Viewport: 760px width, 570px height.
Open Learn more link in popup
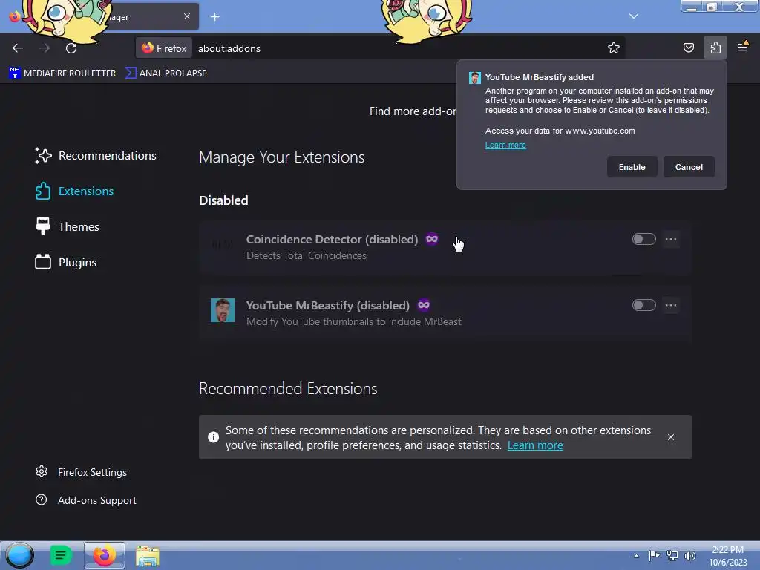(x=505, y=145)
